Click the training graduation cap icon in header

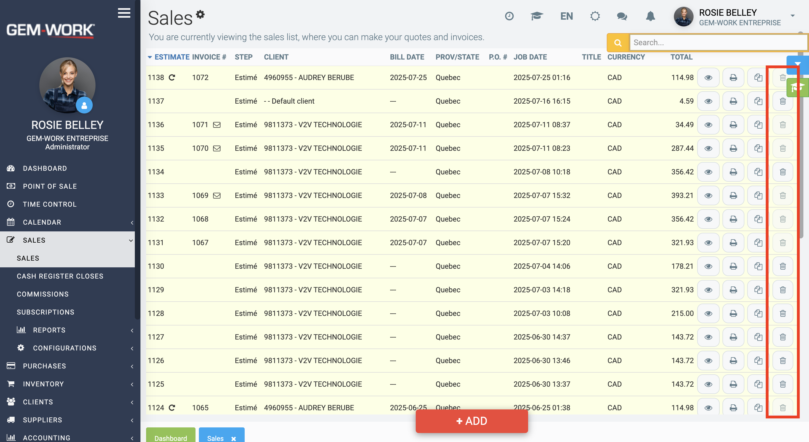(537, 16)
